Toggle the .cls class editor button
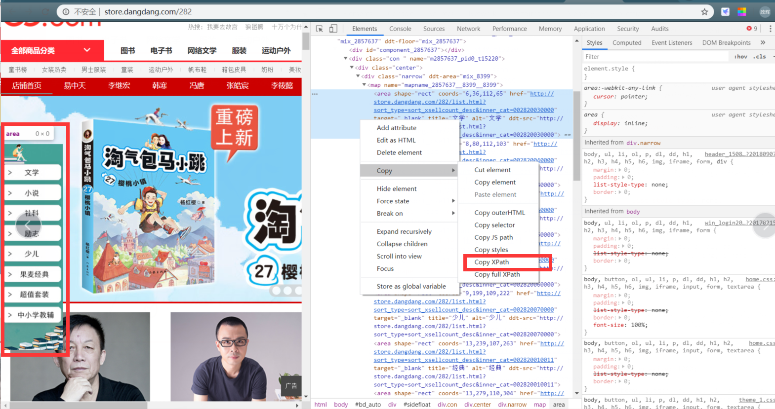The width and height of the screenshot is (775, 409). tap(760, 57)
